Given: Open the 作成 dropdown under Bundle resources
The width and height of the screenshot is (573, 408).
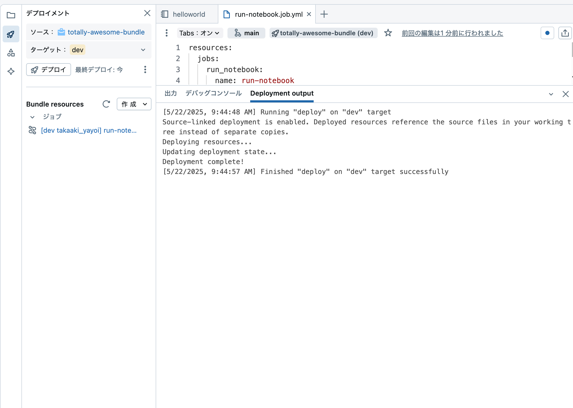Looking at the screenshot, I should click(134, 104).
